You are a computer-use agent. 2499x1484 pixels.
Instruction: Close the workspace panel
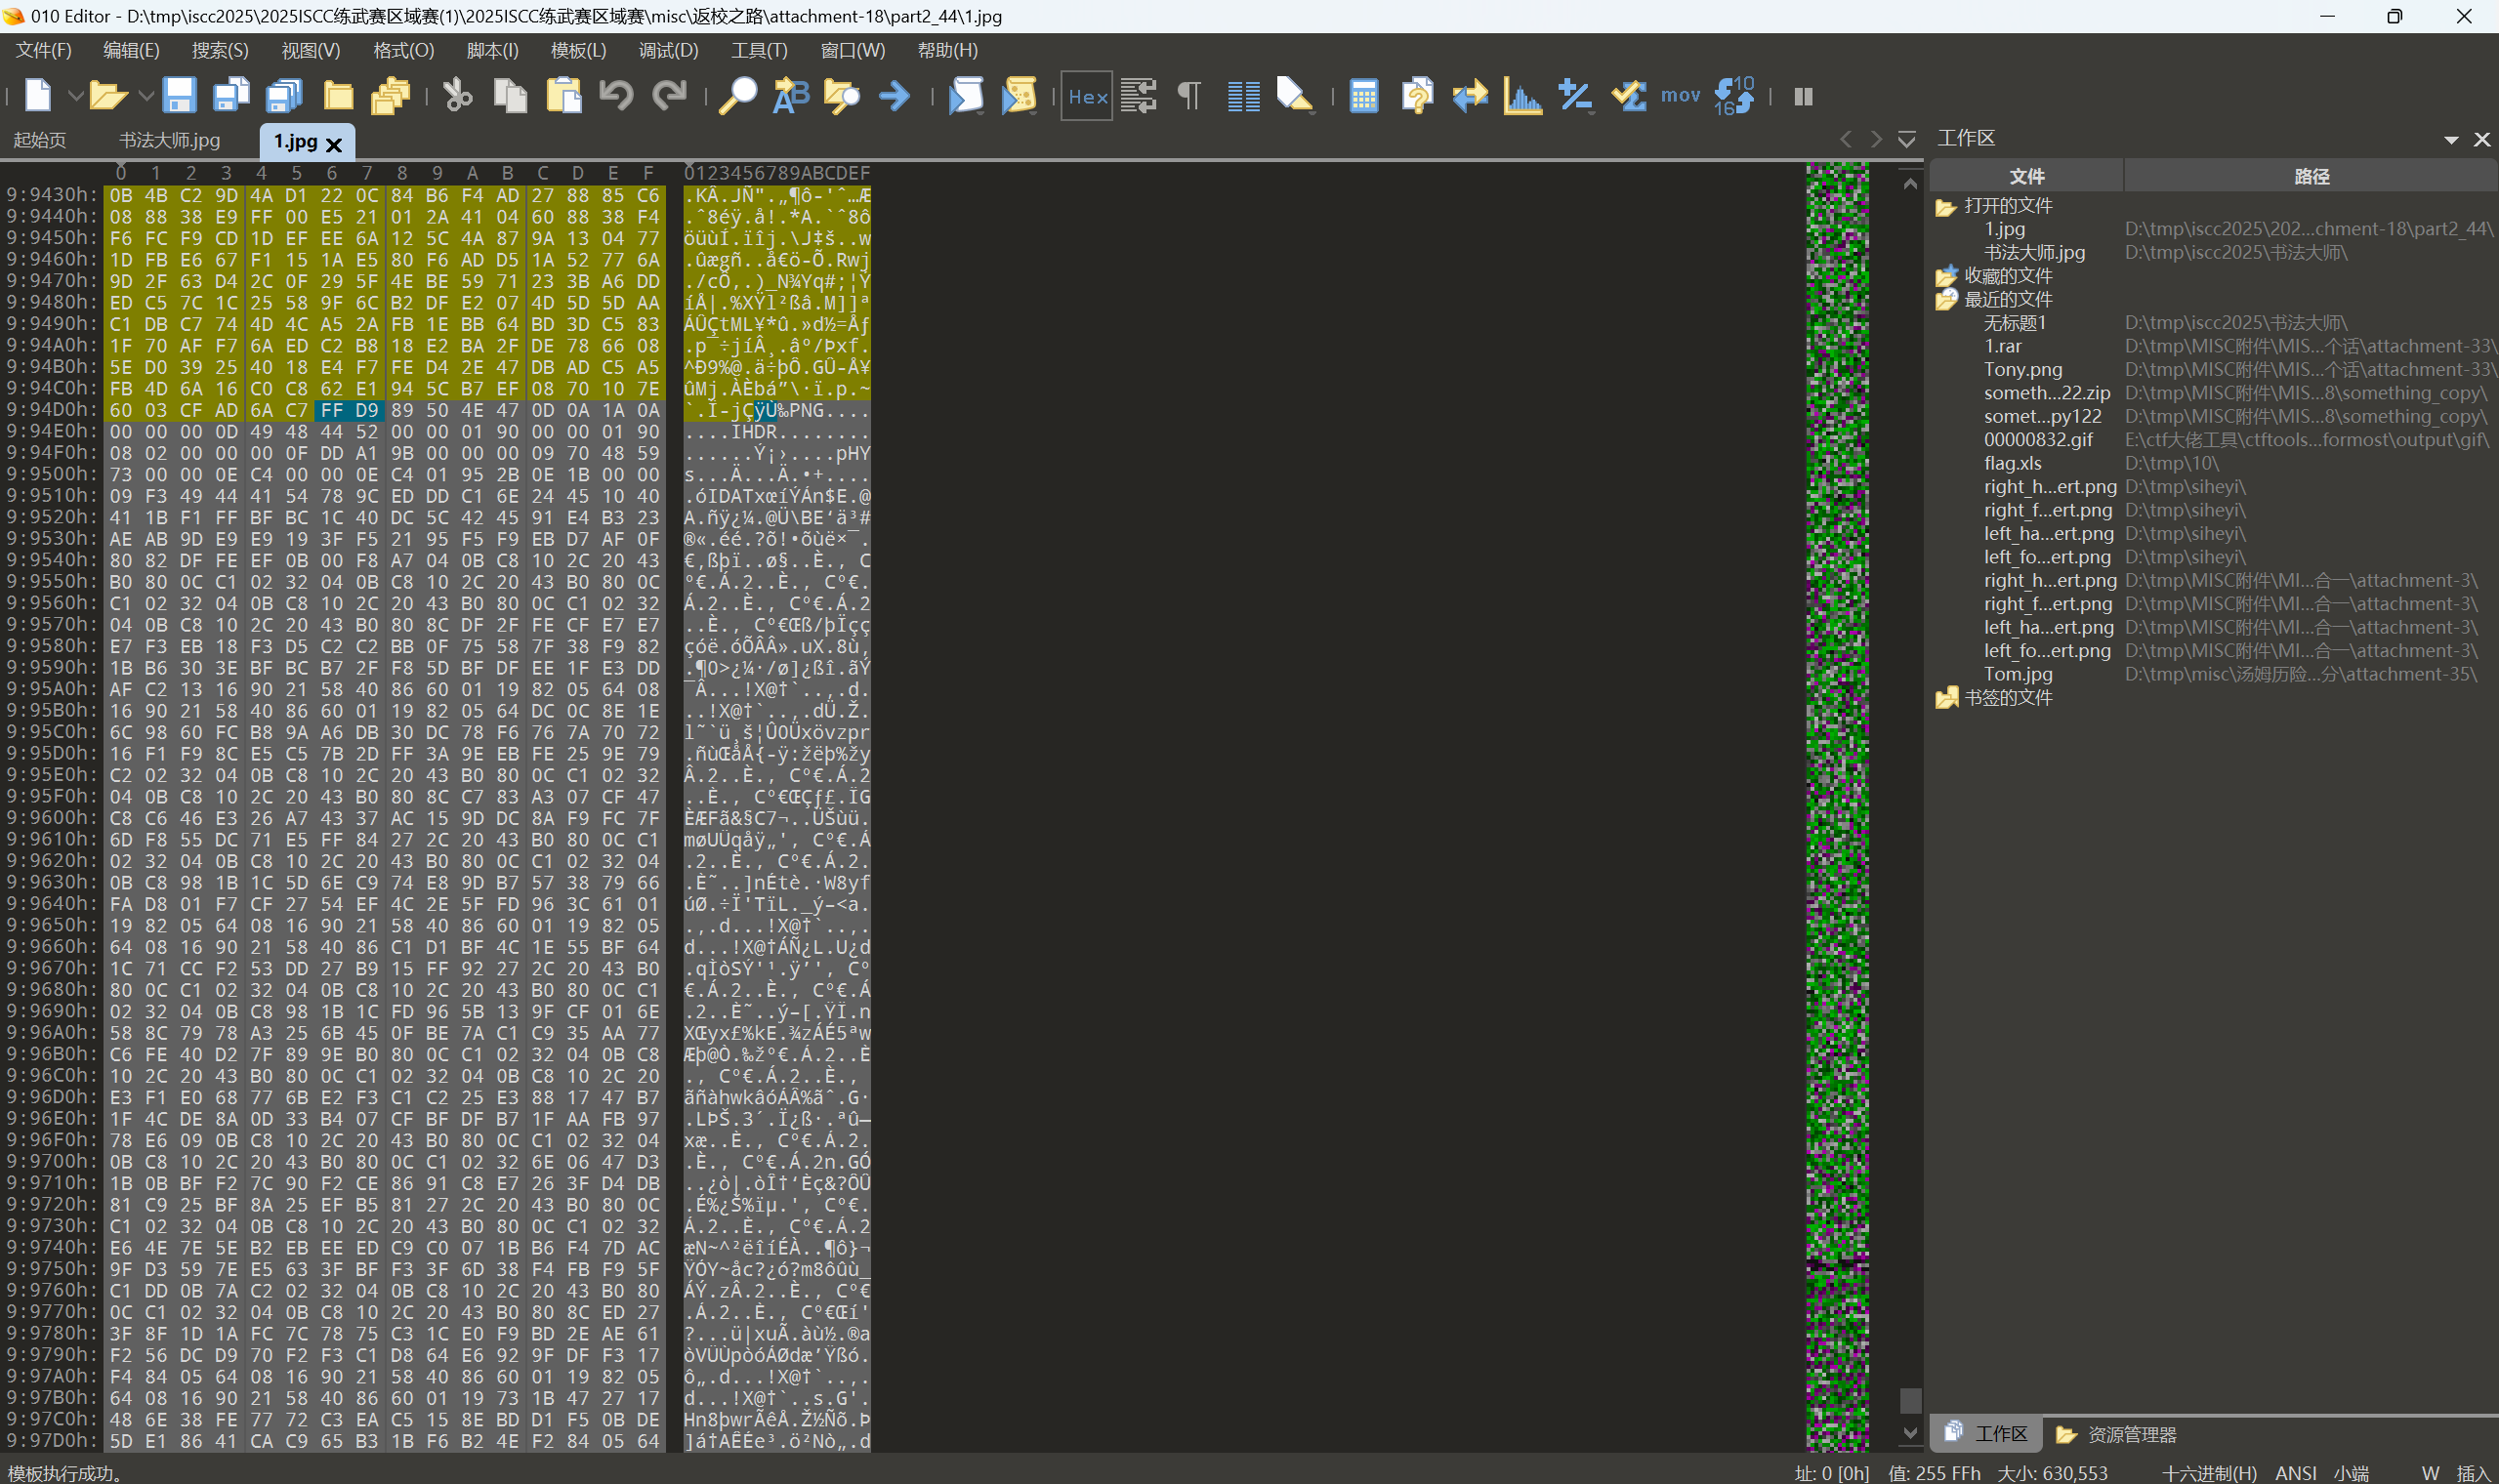click(x=2482, y=139)
